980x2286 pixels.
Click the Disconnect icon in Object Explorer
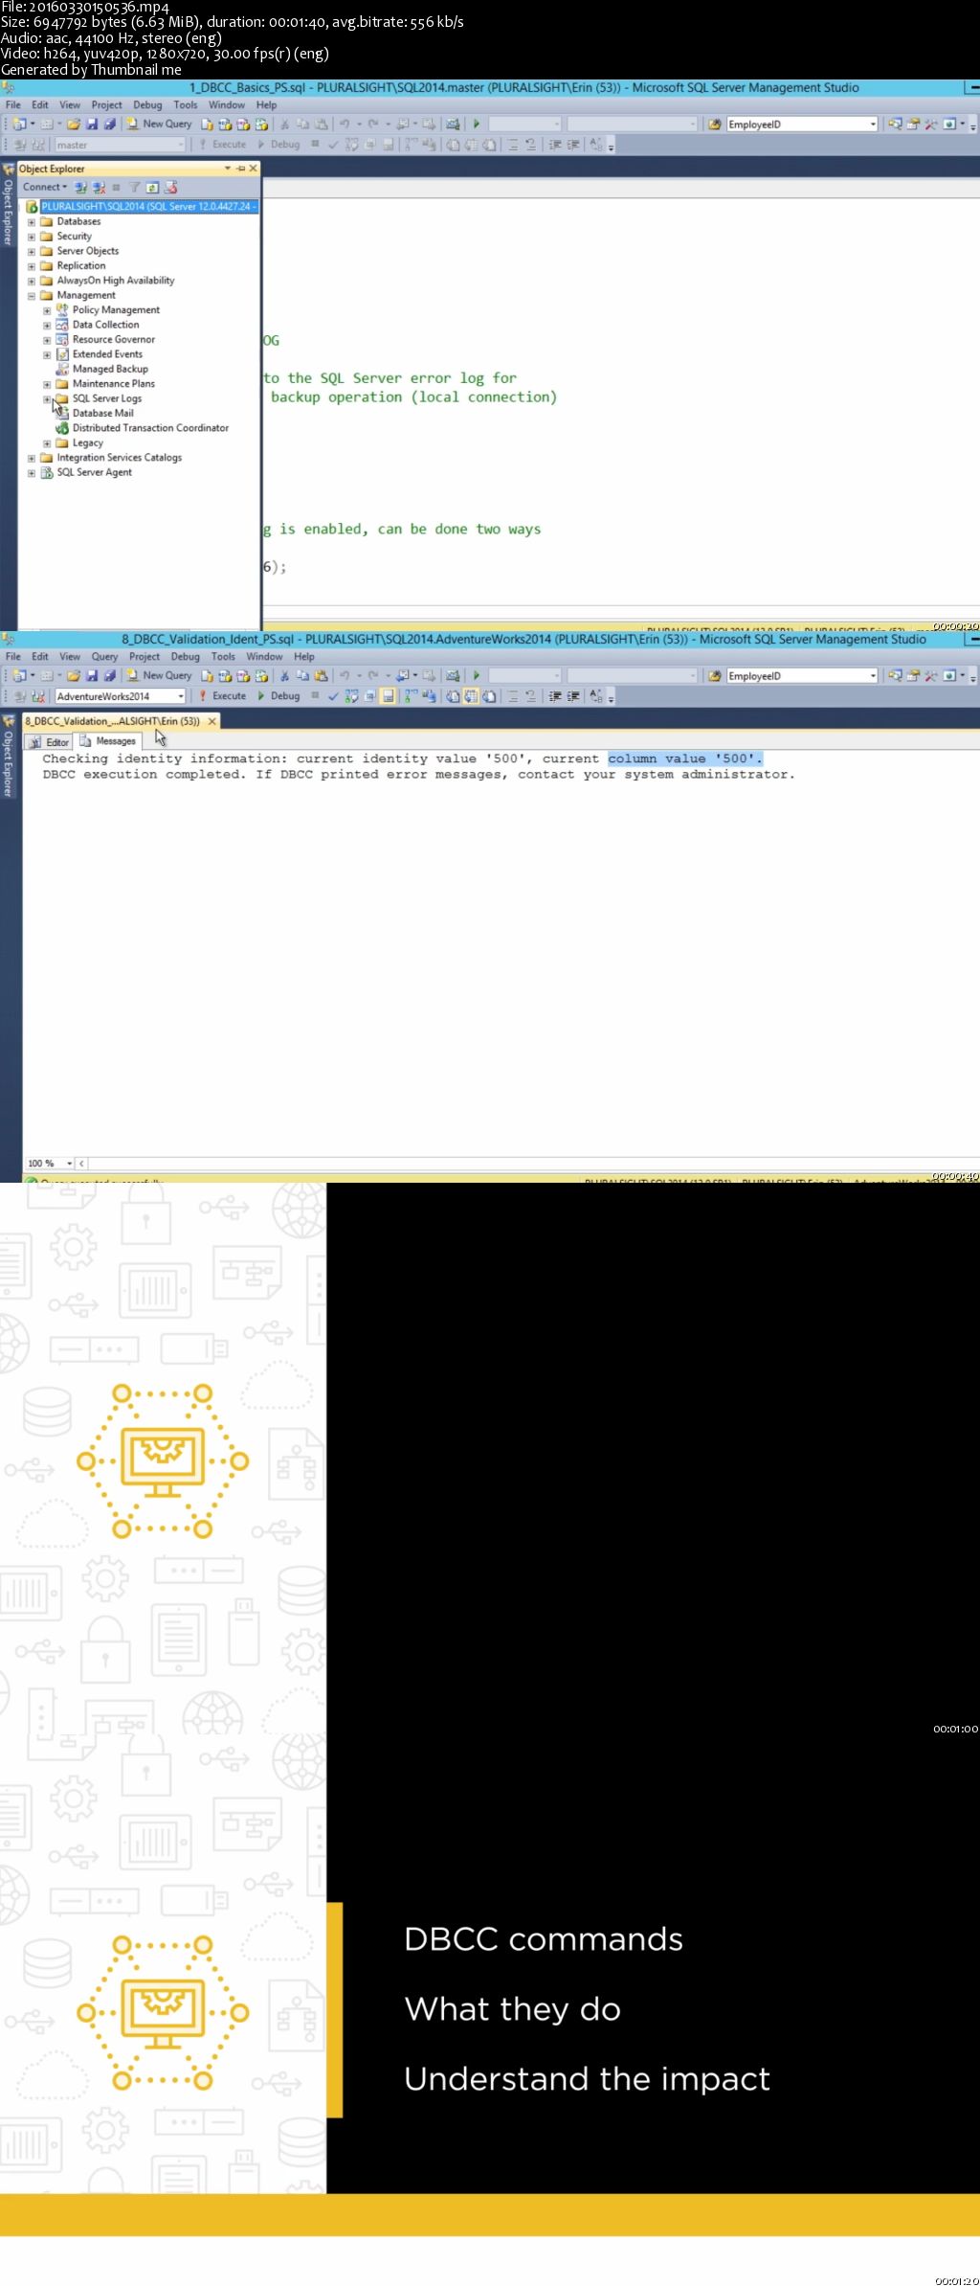point(99,187)
